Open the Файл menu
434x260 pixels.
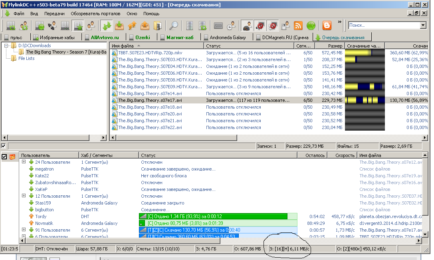pos(19,14)
